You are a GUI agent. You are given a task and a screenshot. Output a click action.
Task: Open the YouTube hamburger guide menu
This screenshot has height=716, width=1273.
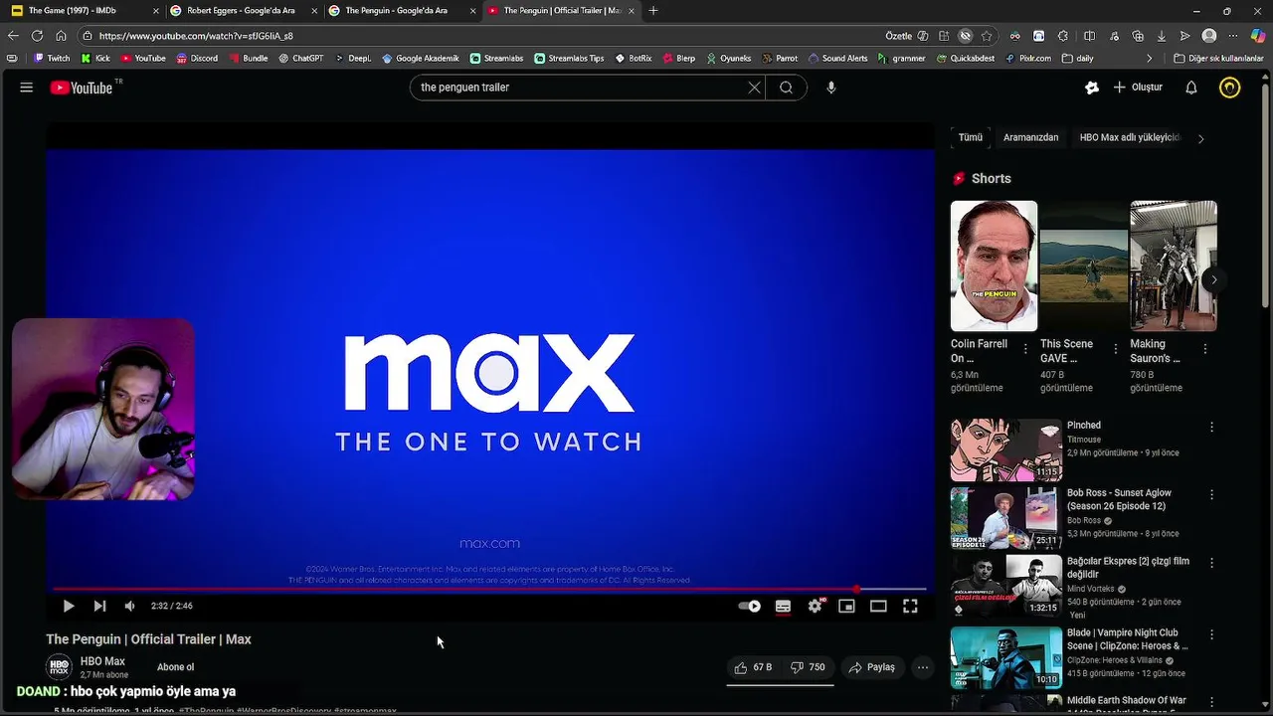click(27, 88)
